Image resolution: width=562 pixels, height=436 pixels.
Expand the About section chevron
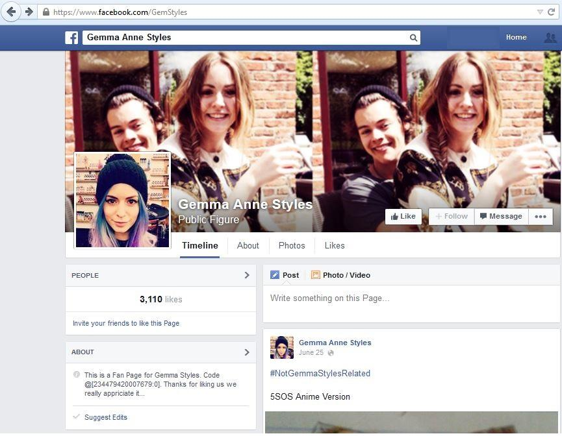(247, 352)
